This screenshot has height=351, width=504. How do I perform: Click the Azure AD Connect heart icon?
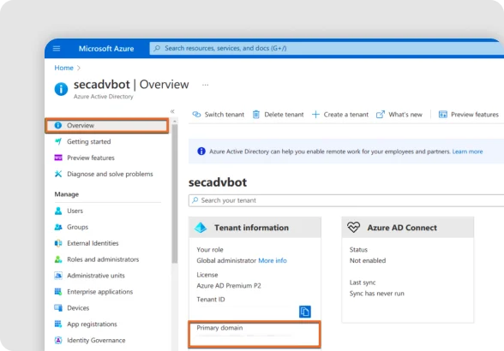point(353,228)
